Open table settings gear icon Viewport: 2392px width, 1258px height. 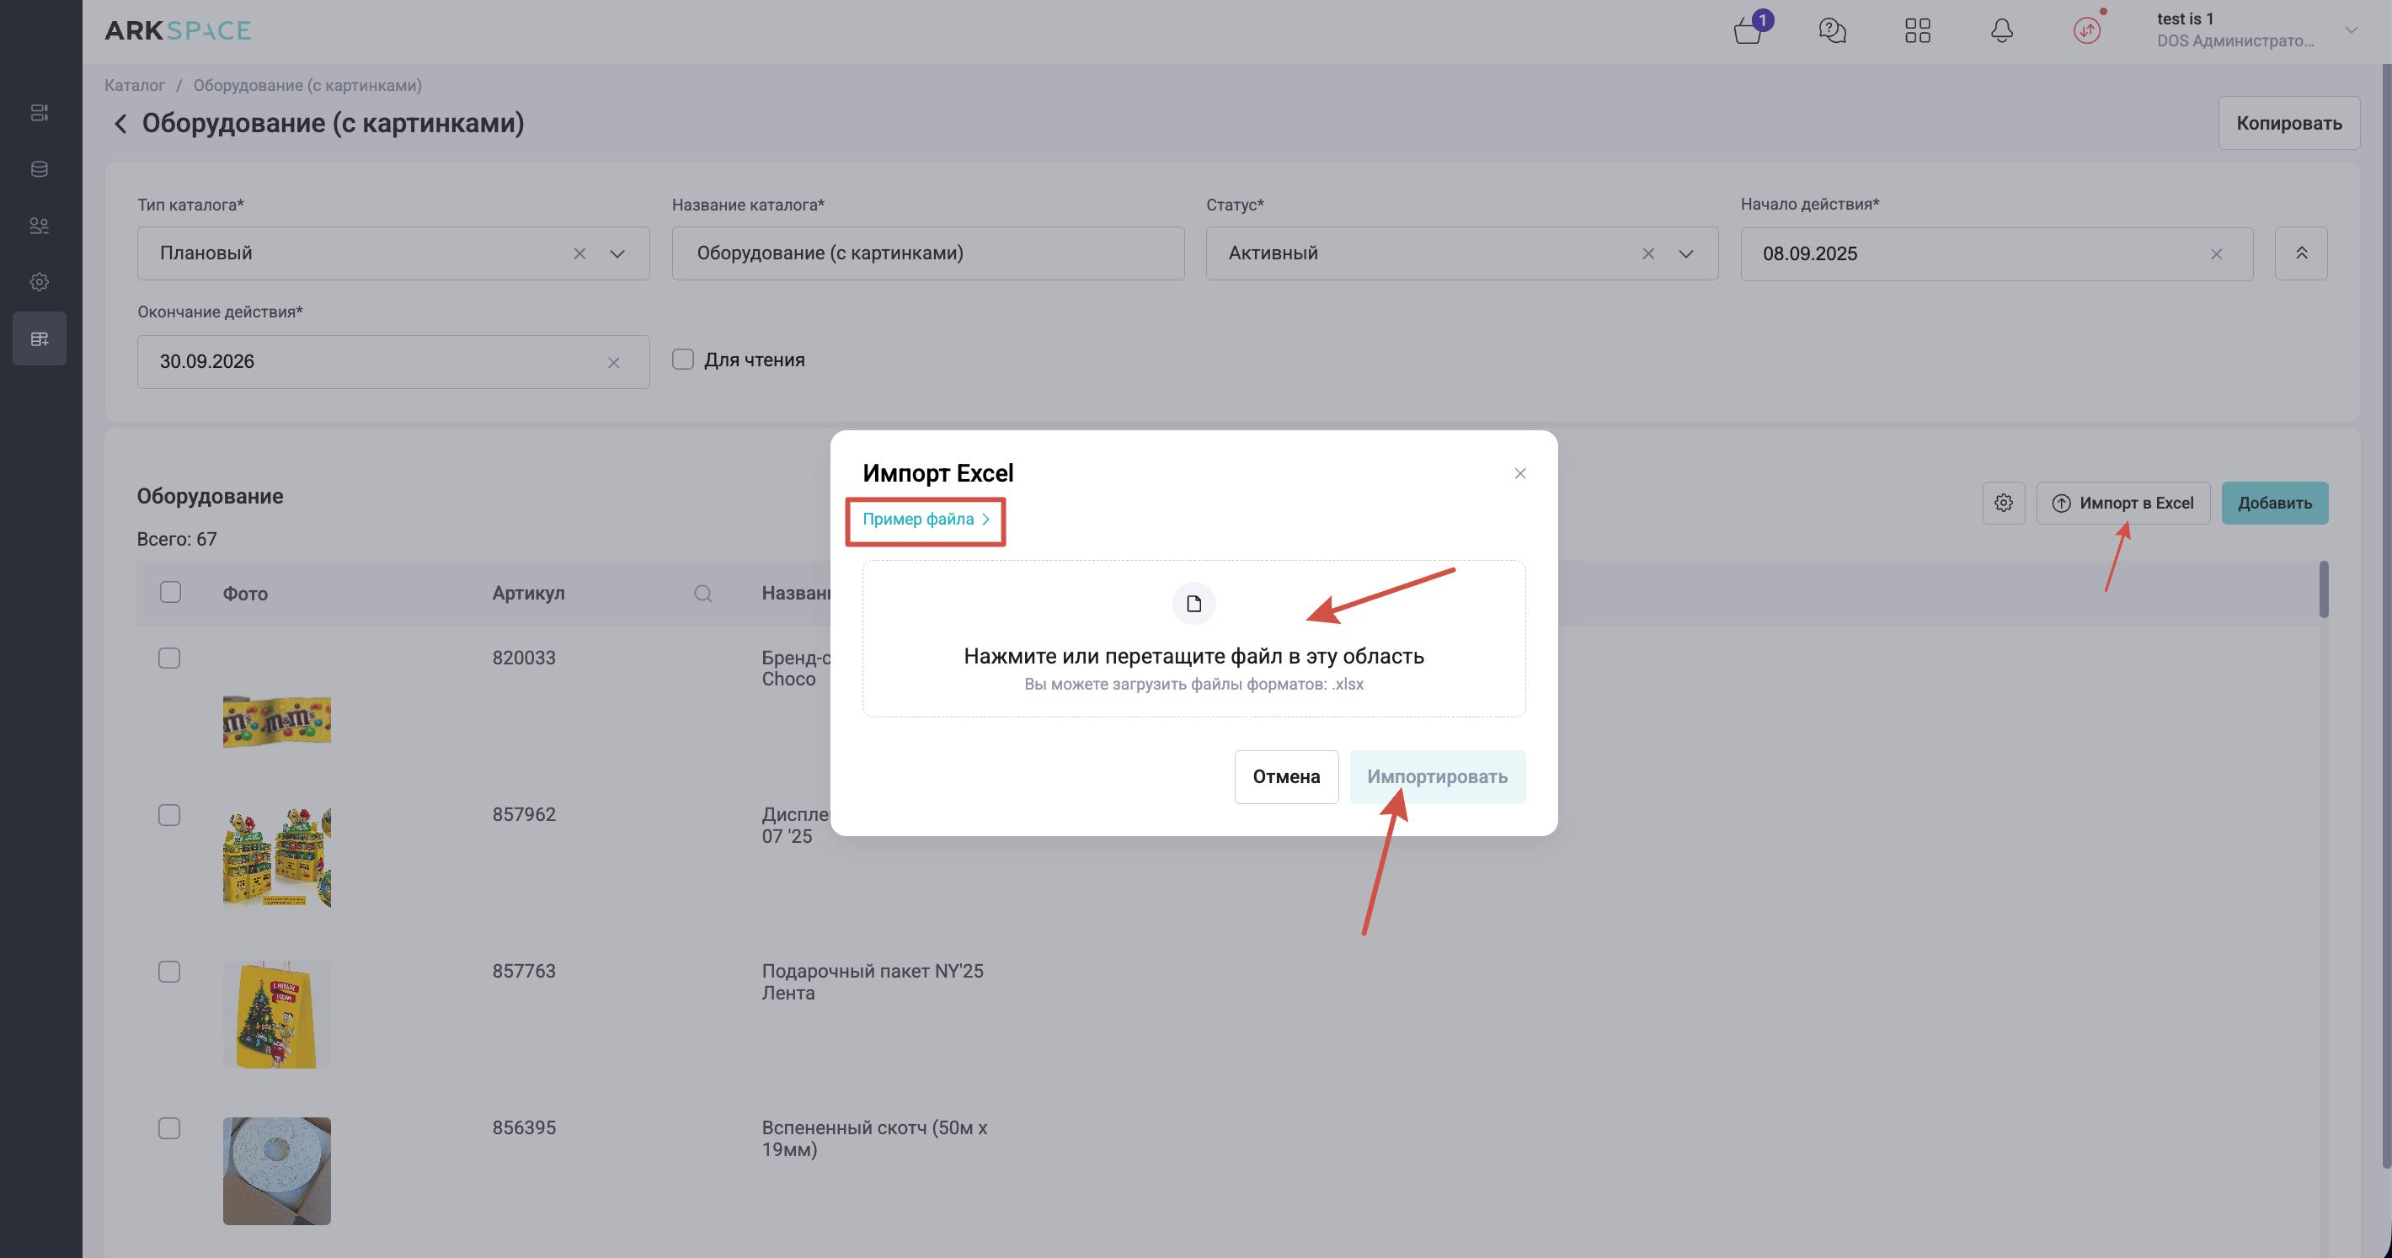point(2003,504)
